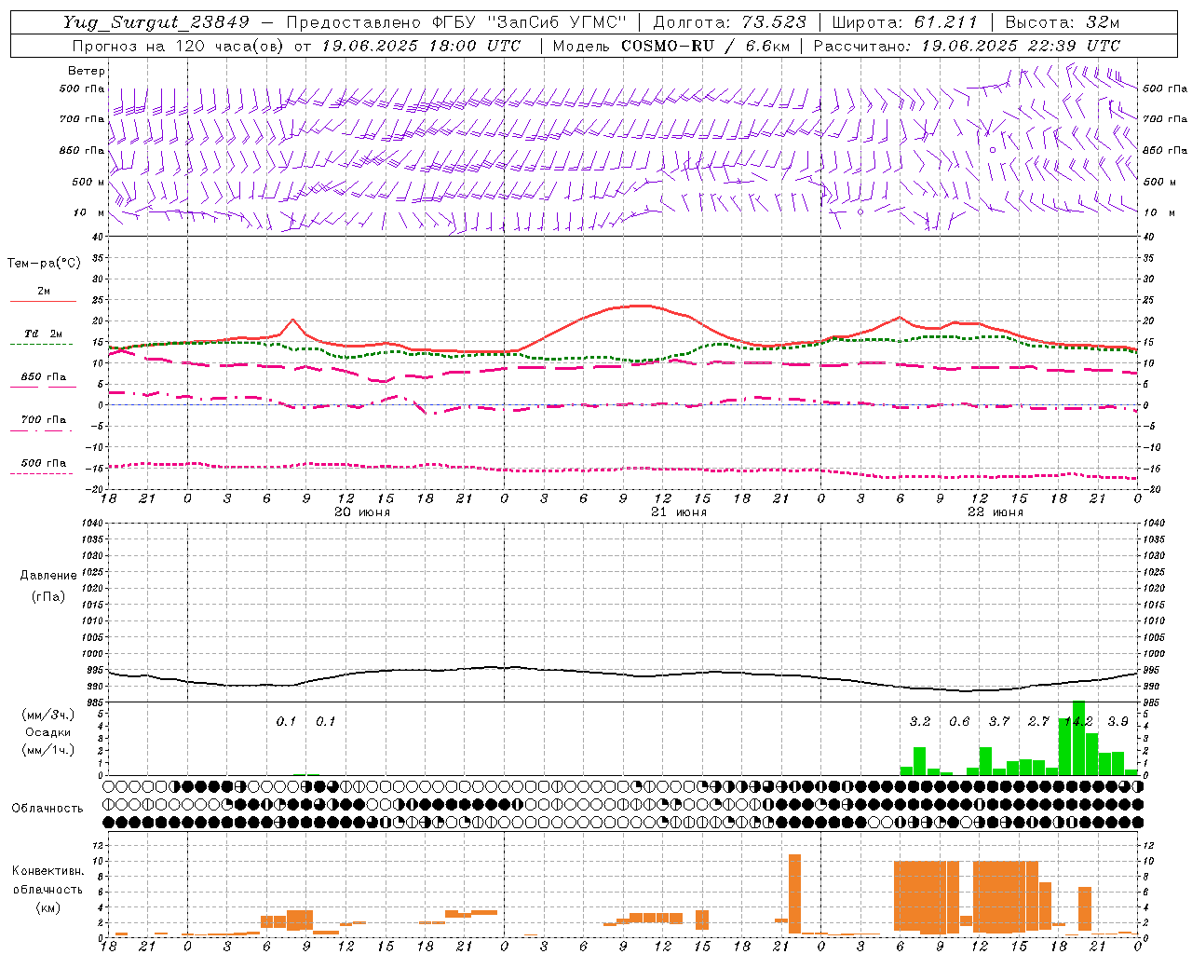Select the Осадки precipitation label
1192x954 pixels.
[48, 732]
